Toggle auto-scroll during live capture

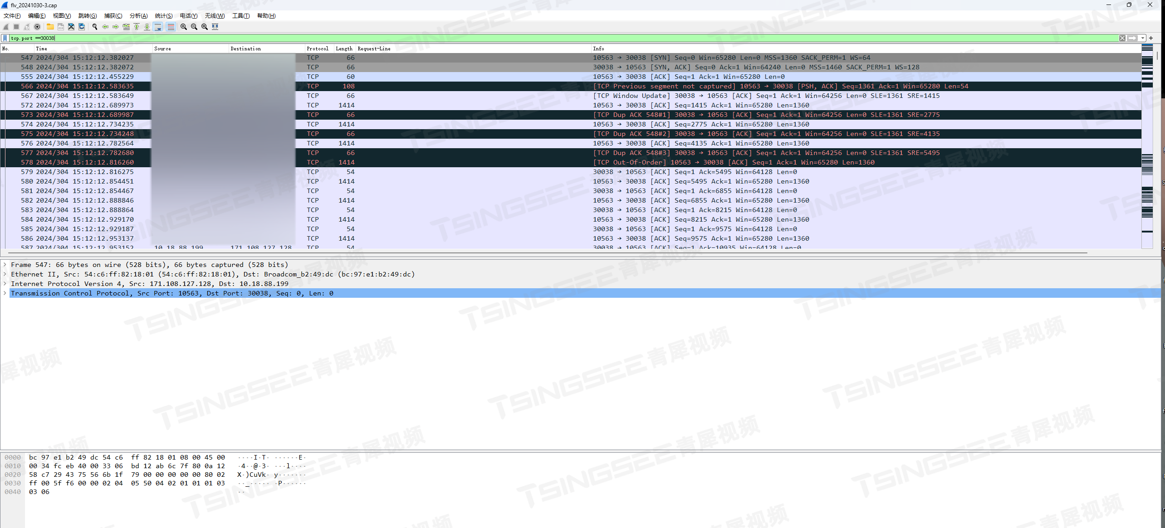pos(158,27)
